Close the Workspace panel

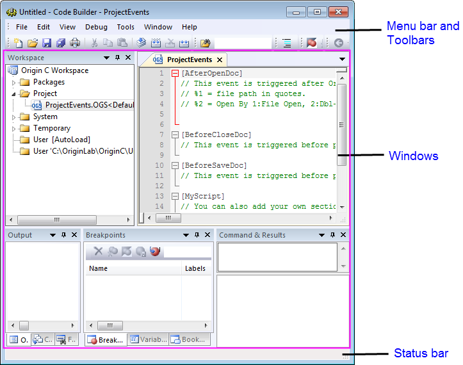click(x=128, y=57)
